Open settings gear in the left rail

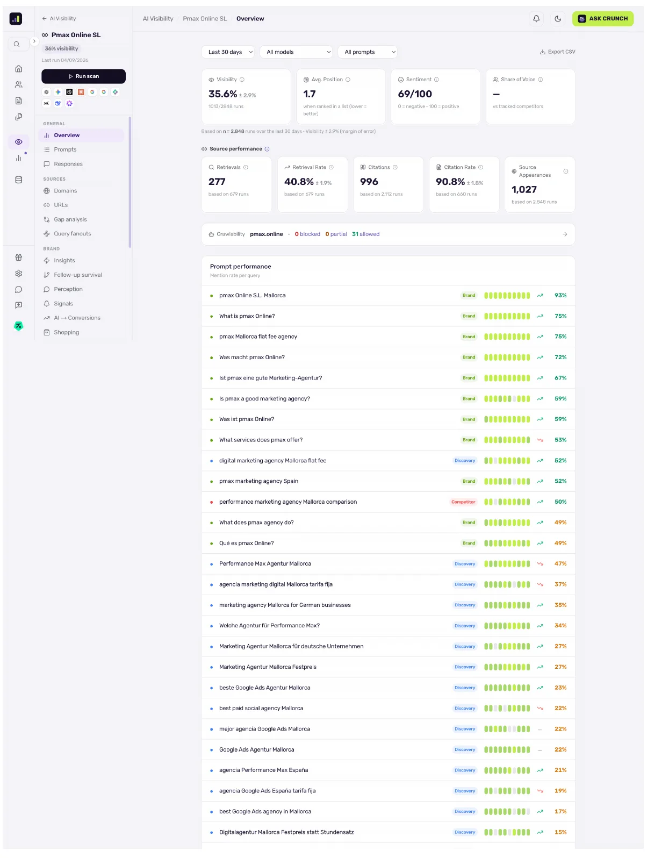(x=19, y=274)
